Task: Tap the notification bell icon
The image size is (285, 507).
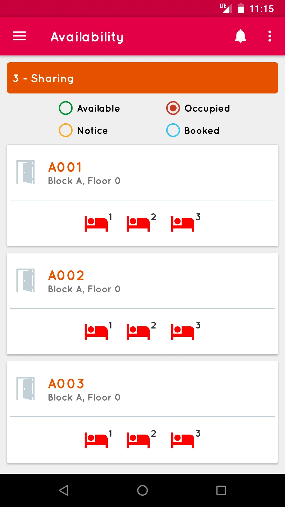Action: 240,36
